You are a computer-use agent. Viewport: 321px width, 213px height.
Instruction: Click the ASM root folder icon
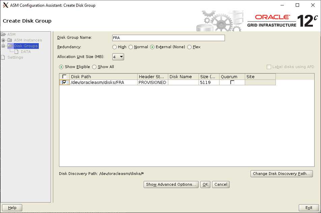[x=3, y=34]
